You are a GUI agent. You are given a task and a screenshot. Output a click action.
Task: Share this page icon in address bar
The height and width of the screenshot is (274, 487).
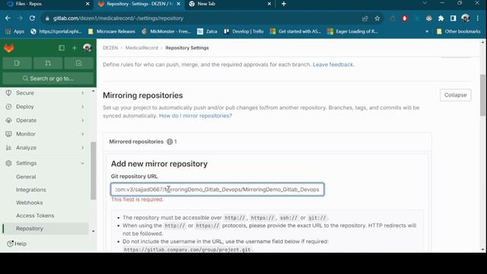(x=365, y=18)
